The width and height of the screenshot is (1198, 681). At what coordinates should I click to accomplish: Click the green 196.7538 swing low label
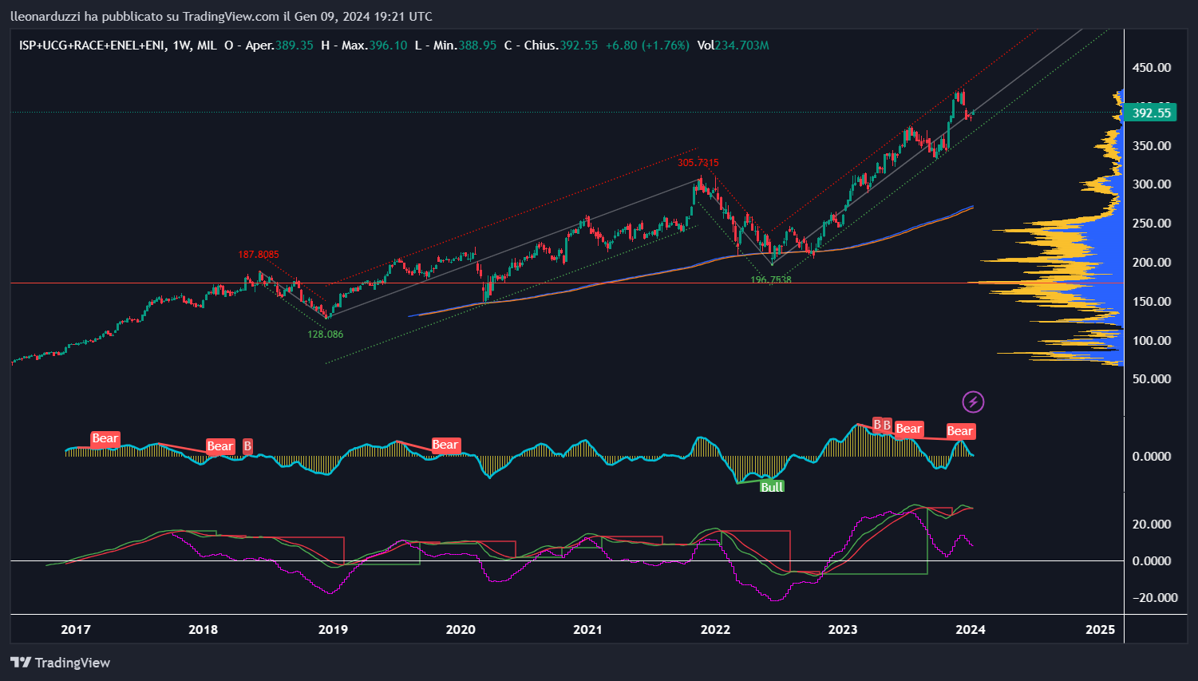click(x=771, y=280)
